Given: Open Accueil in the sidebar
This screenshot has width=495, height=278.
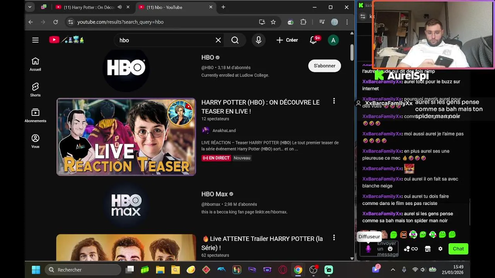Looking at the screenshot, I should pyautogui.click(x=35, y=64).
